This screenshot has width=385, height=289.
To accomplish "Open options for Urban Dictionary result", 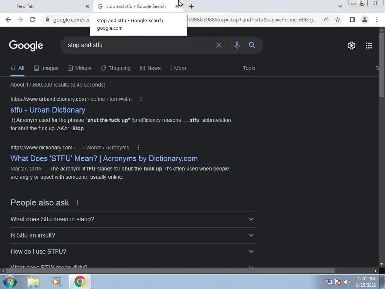I will (141, 99).
